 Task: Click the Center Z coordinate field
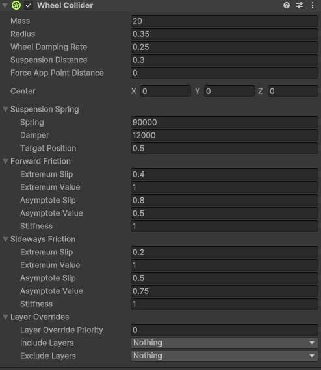[293, 91]
